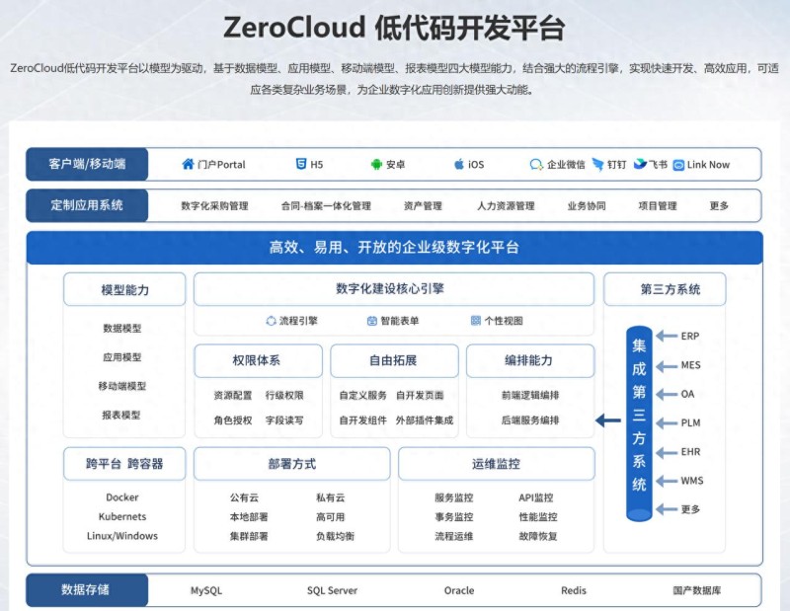Screen dimensions: 790x611
Task: Click 服务监控 text
Action: coord(454,497)
